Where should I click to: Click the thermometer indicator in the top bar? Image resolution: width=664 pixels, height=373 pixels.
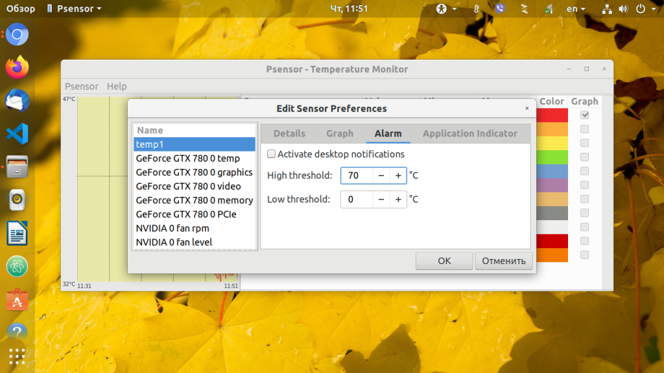[x=477, y=8]
